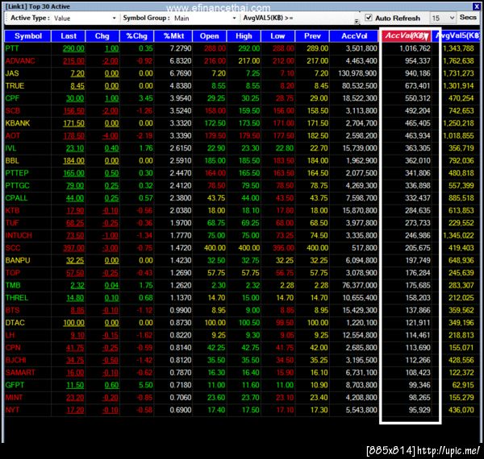Screen dimensions: 484x459
Task: Click SCC last price 397.00
Action: pos(73,248)
